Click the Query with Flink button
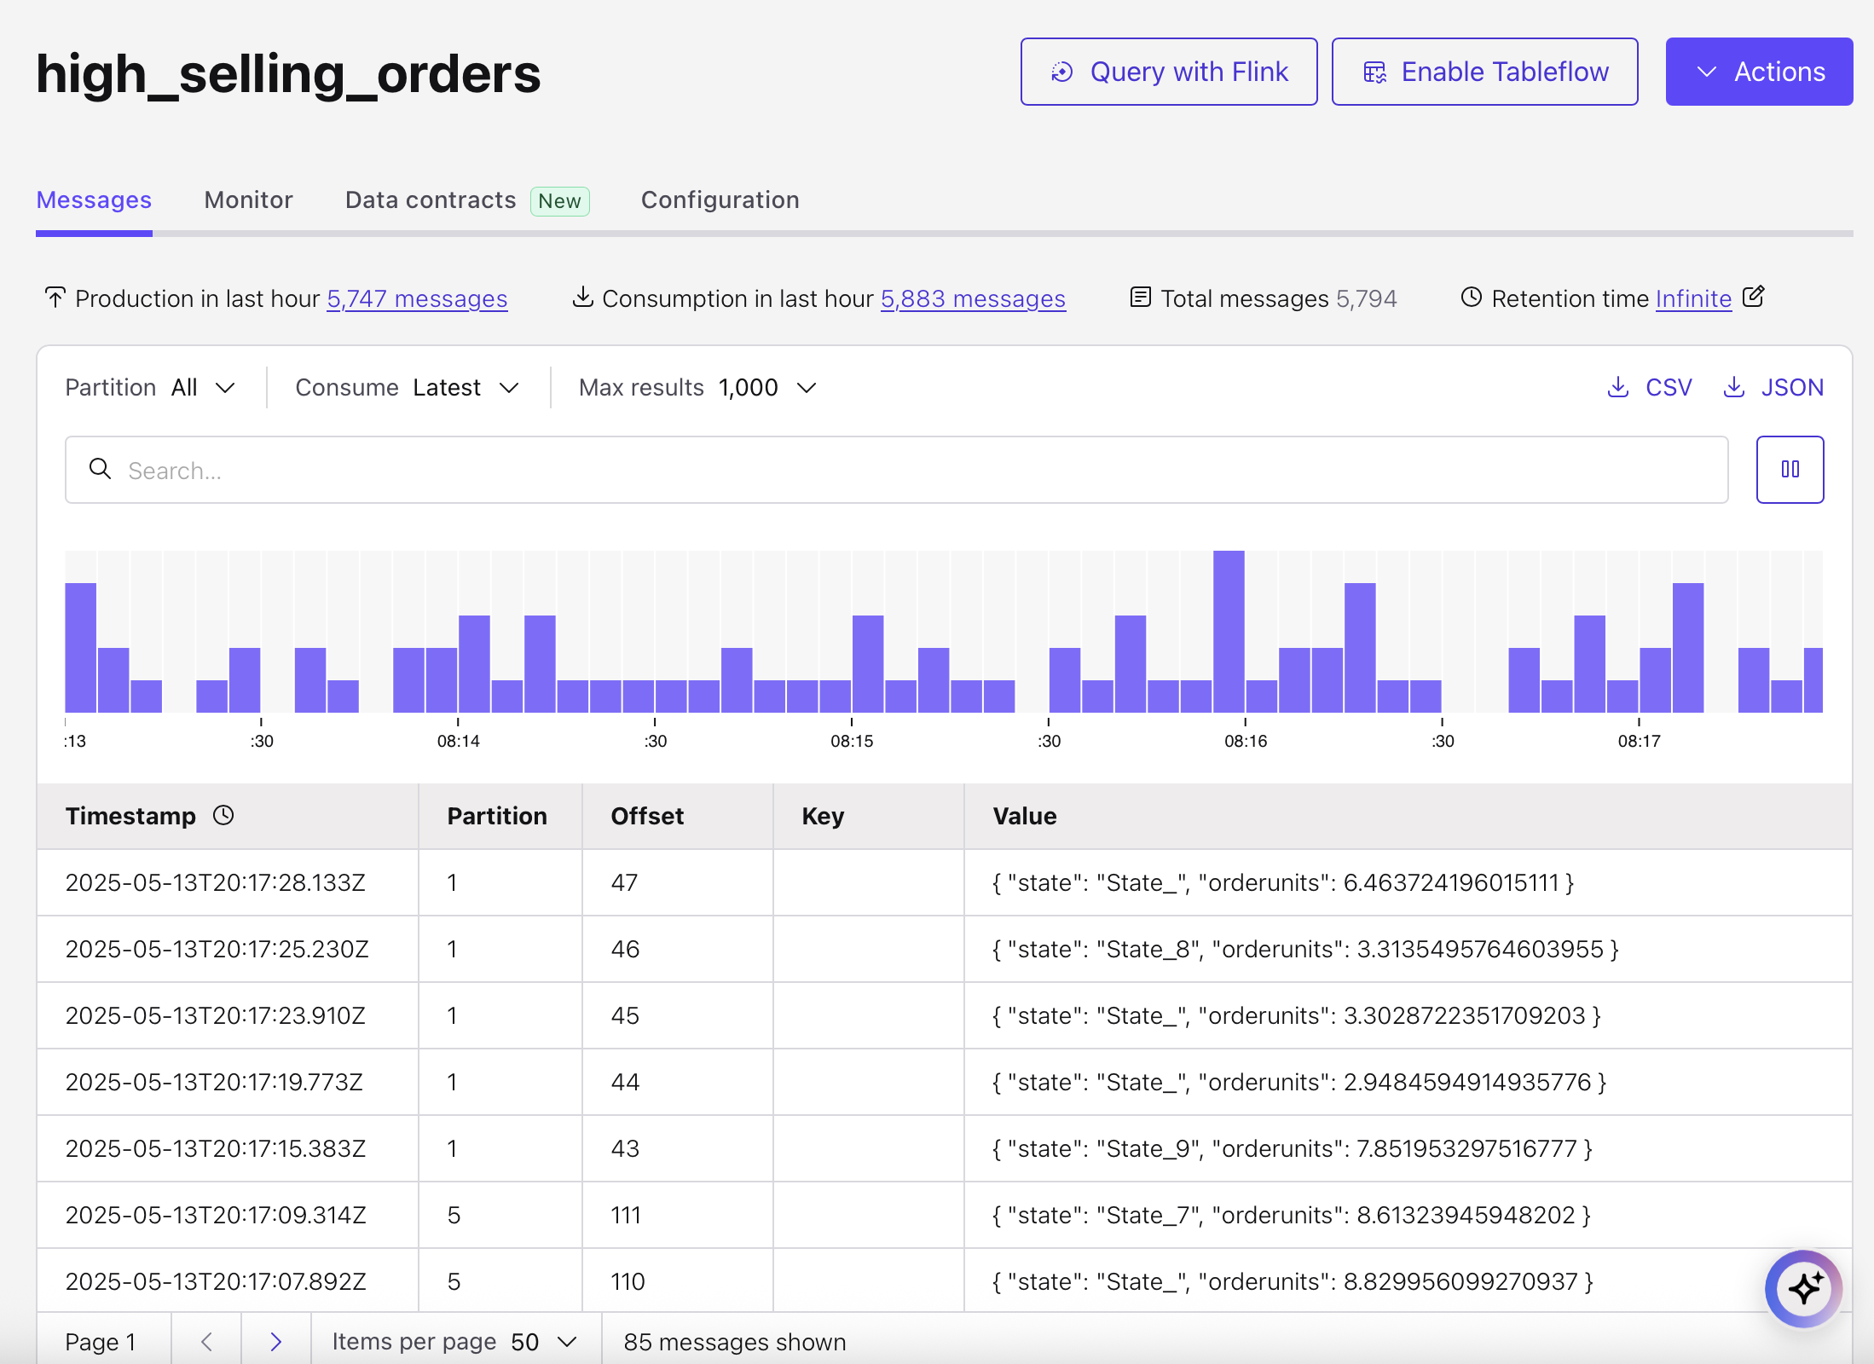Screen dimensions: 1874x1364 [x=1168, y=72]
